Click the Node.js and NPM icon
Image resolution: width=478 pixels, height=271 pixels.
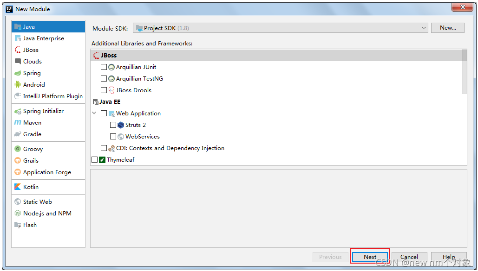[18, 213]
